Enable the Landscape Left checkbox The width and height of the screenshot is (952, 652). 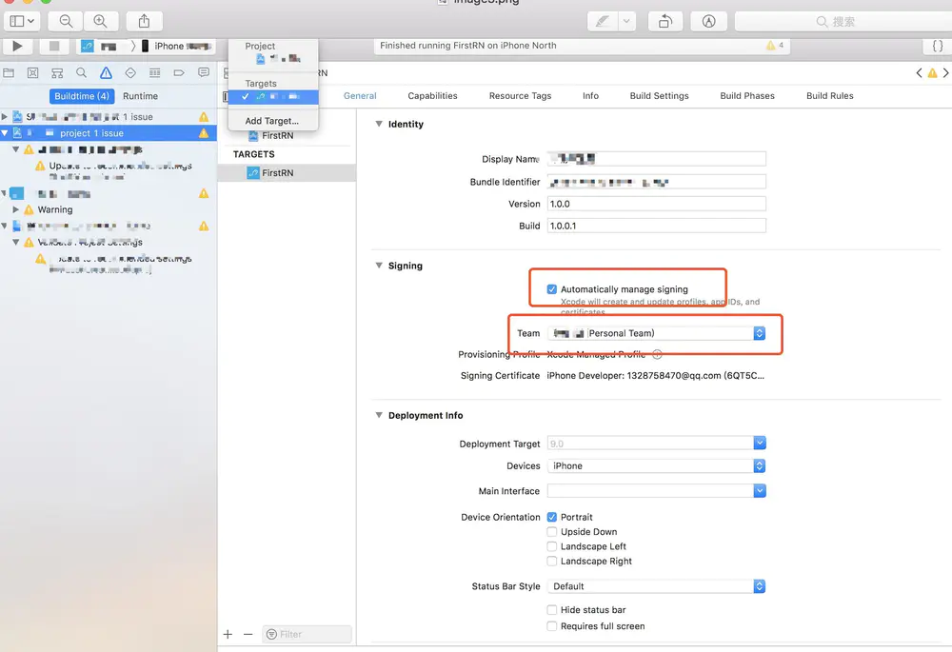coord(552,546)
